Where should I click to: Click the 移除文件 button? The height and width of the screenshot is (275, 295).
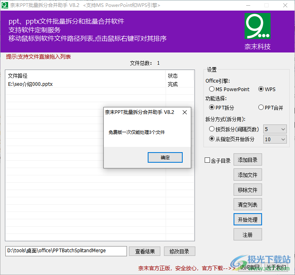click(x=247, y=190)
